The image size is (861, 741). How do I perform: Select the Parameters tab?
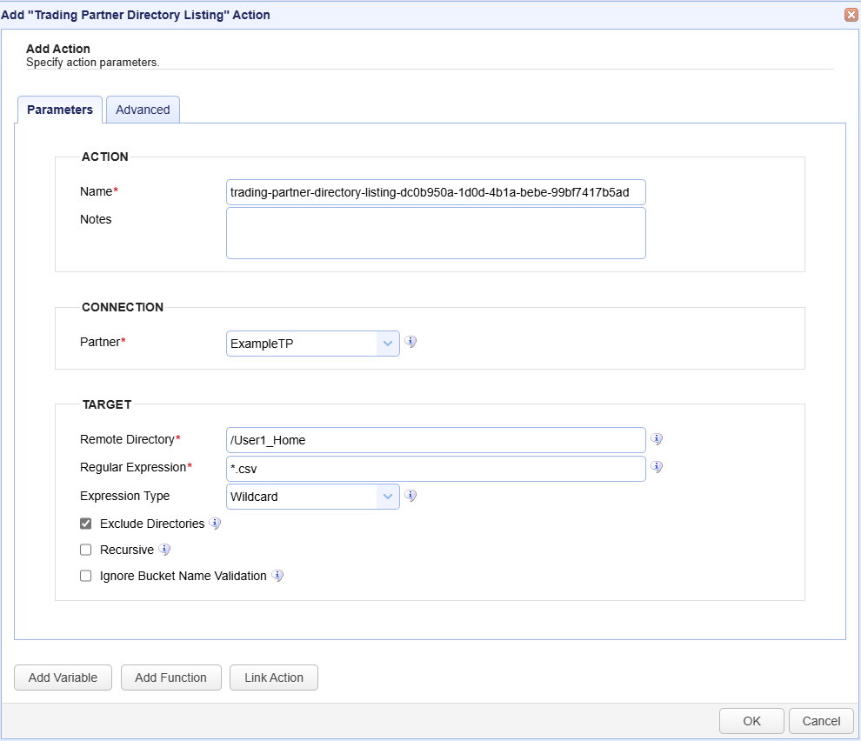click(x=60, y=110)
